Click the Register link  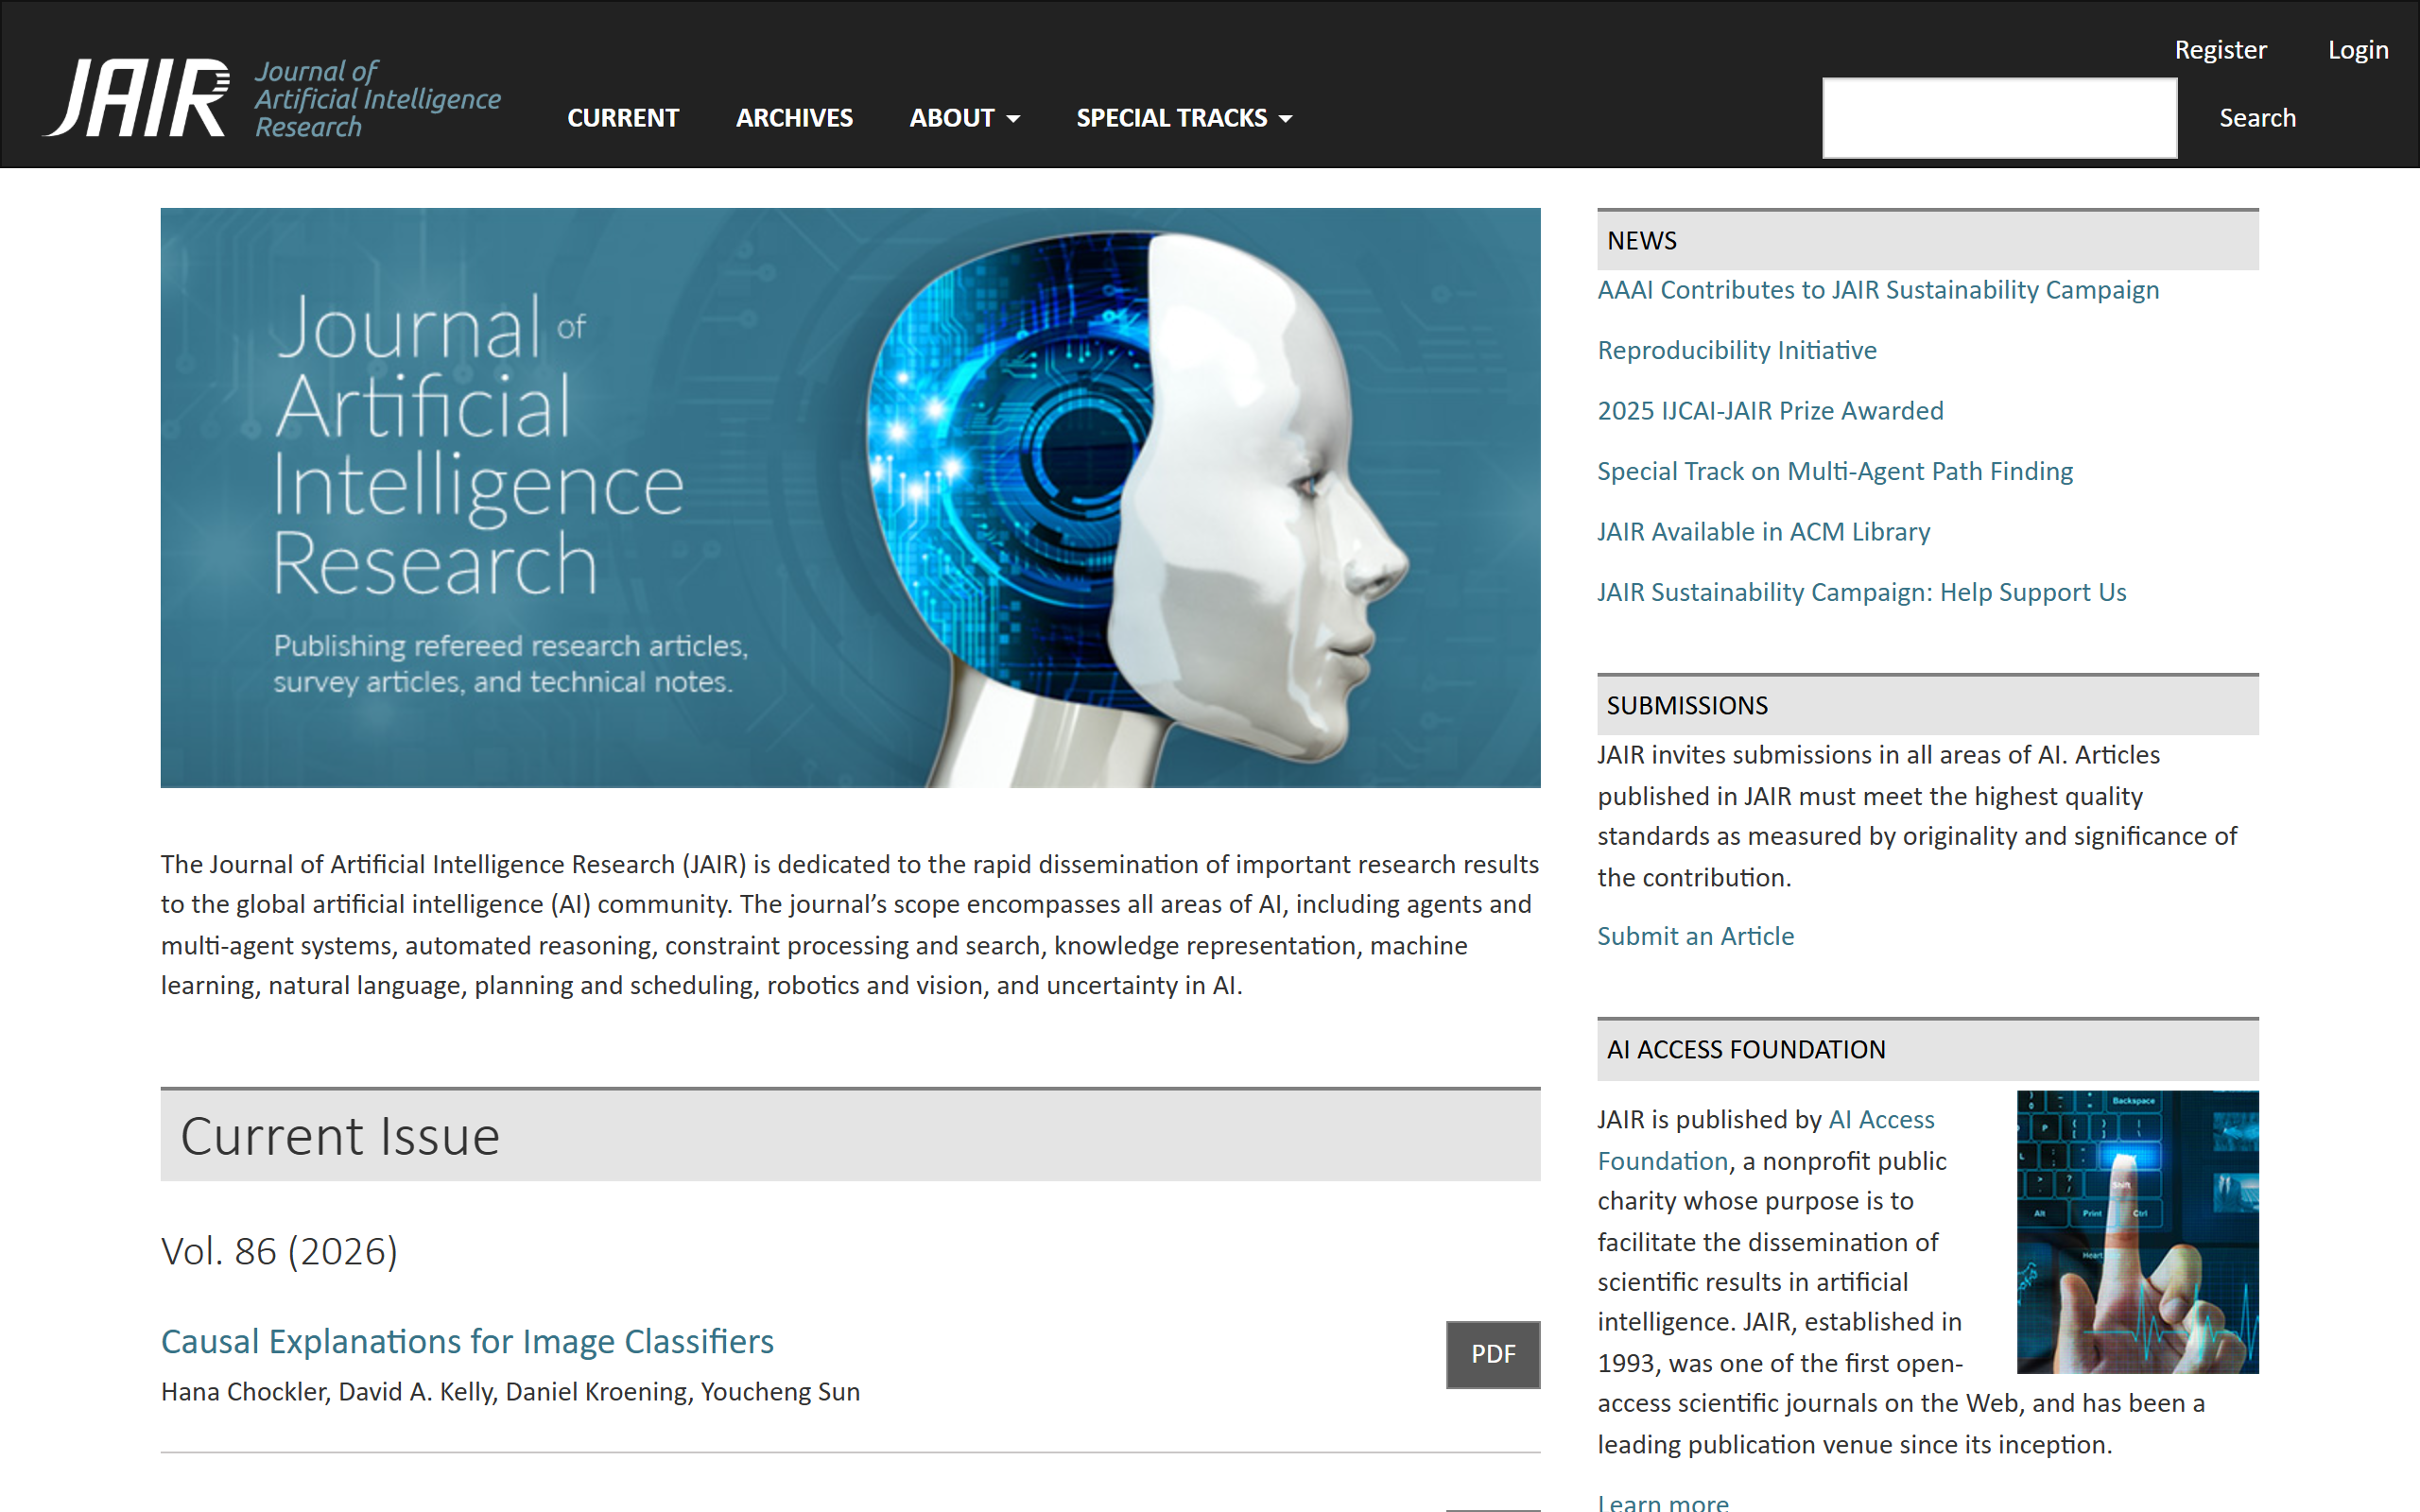click(2220, 50)
